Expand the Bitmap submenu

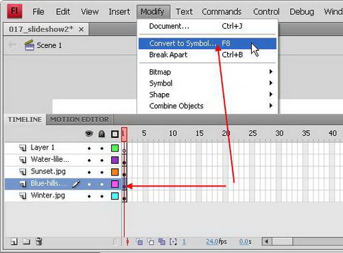tap(208, 72)
